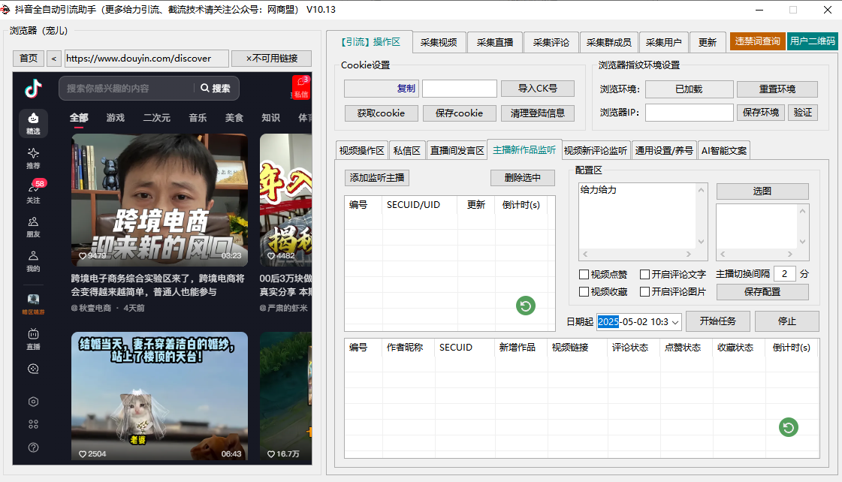Click the 开始任务 button
The width and height of the screenshot is (842, 482).
[x=717, y=321]
